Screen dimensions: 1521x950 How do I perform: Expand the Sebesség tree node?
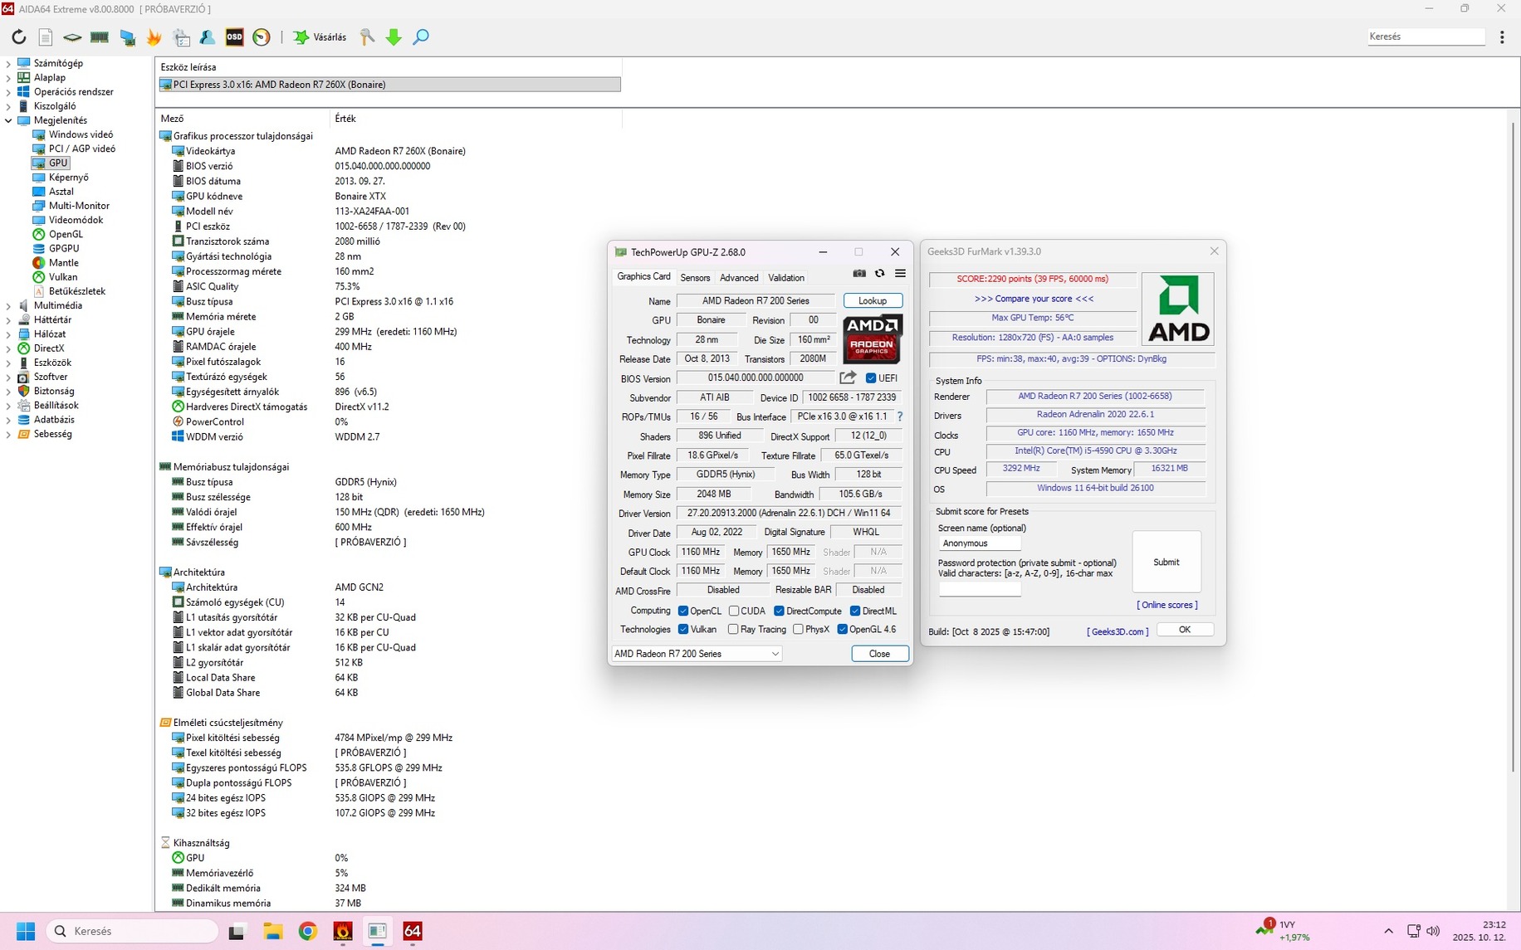(x=8, y=434)
